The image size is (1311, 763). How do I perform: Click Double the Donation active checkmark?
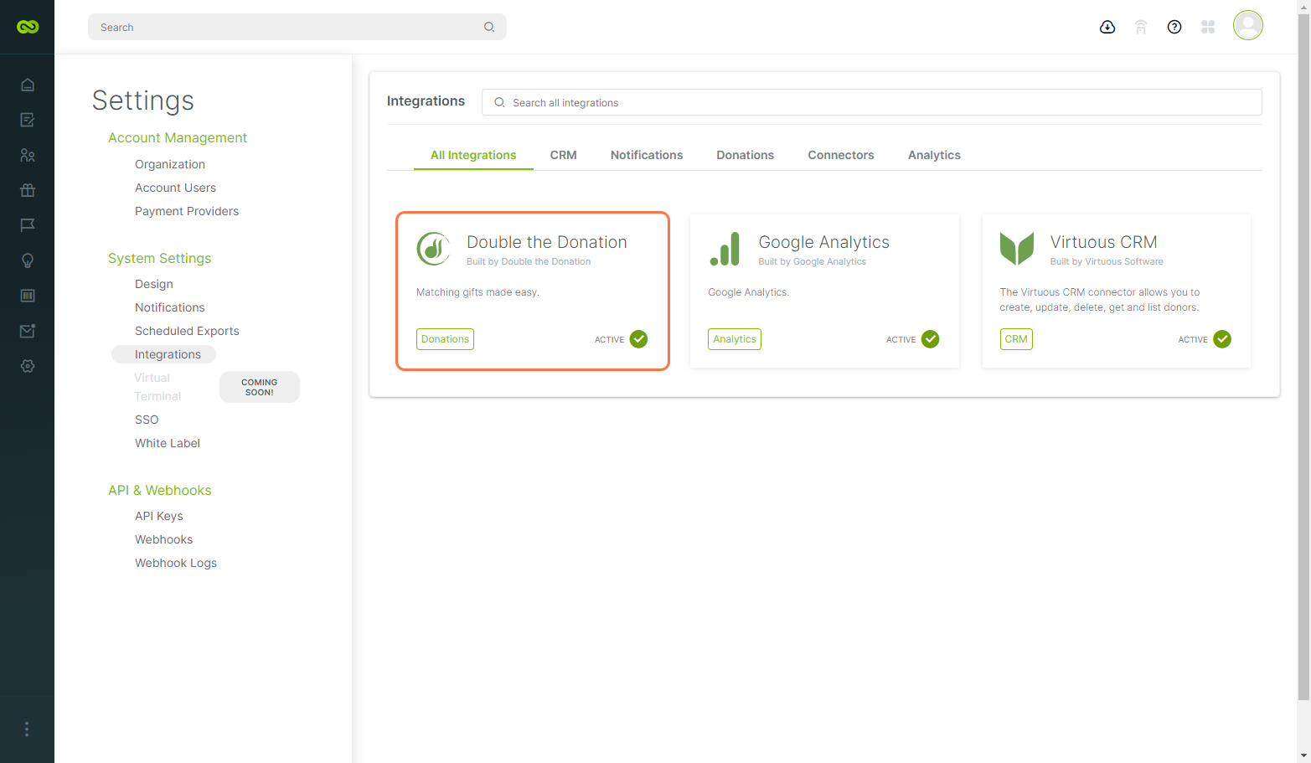pyautogui.click(x=639, y=339)
